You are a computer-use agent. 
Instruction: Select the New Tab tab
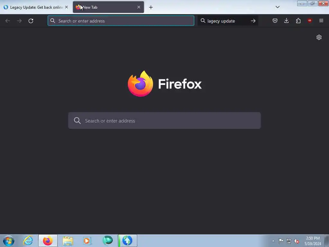[x=108, y=7]
